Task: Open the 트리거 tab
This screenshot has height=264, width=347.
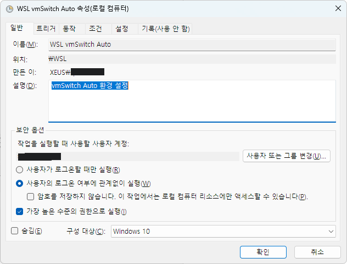Action: tap(46, 29)
